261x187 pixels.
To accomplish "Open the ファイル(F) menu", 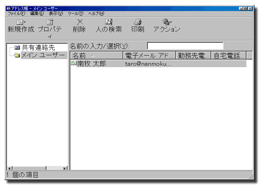I will point(17,13).
